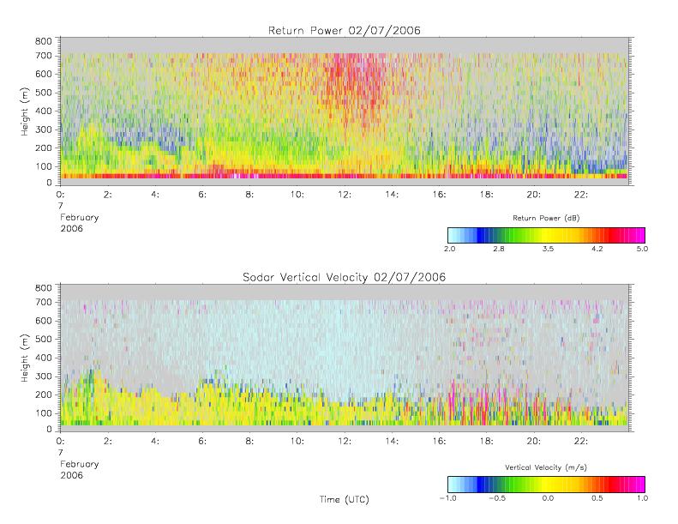Click the 22: time tick under Return Power plot
Image resolution: width=678 pixels, height=524 pixels.
pyautogui.click(x=581, y=195)
